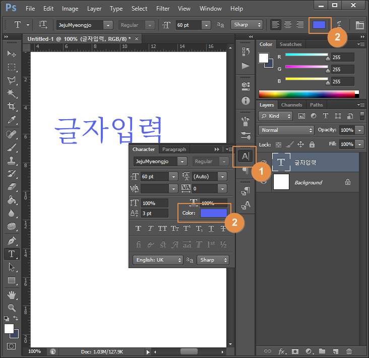Open the Normal blend mode dropdown

click(x=286, y=130)
